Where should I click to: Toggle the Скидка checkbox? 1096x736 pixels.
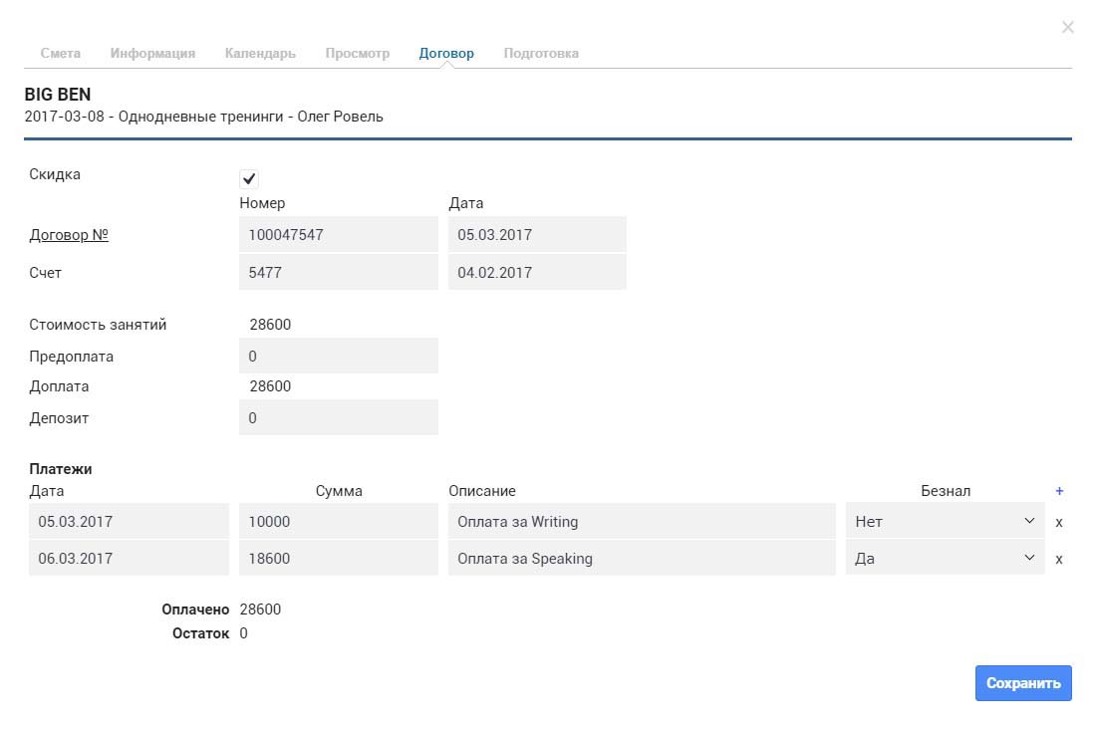click(249, 179)
